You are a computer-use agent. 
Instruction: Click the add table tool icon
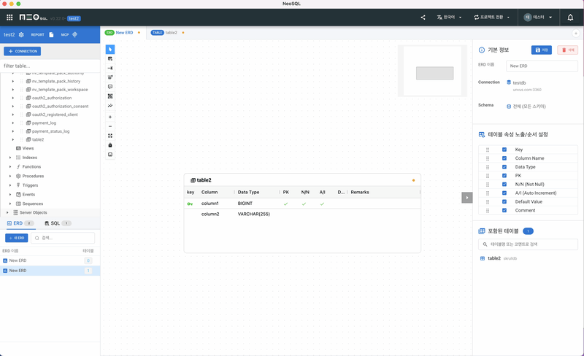(110, 58)
